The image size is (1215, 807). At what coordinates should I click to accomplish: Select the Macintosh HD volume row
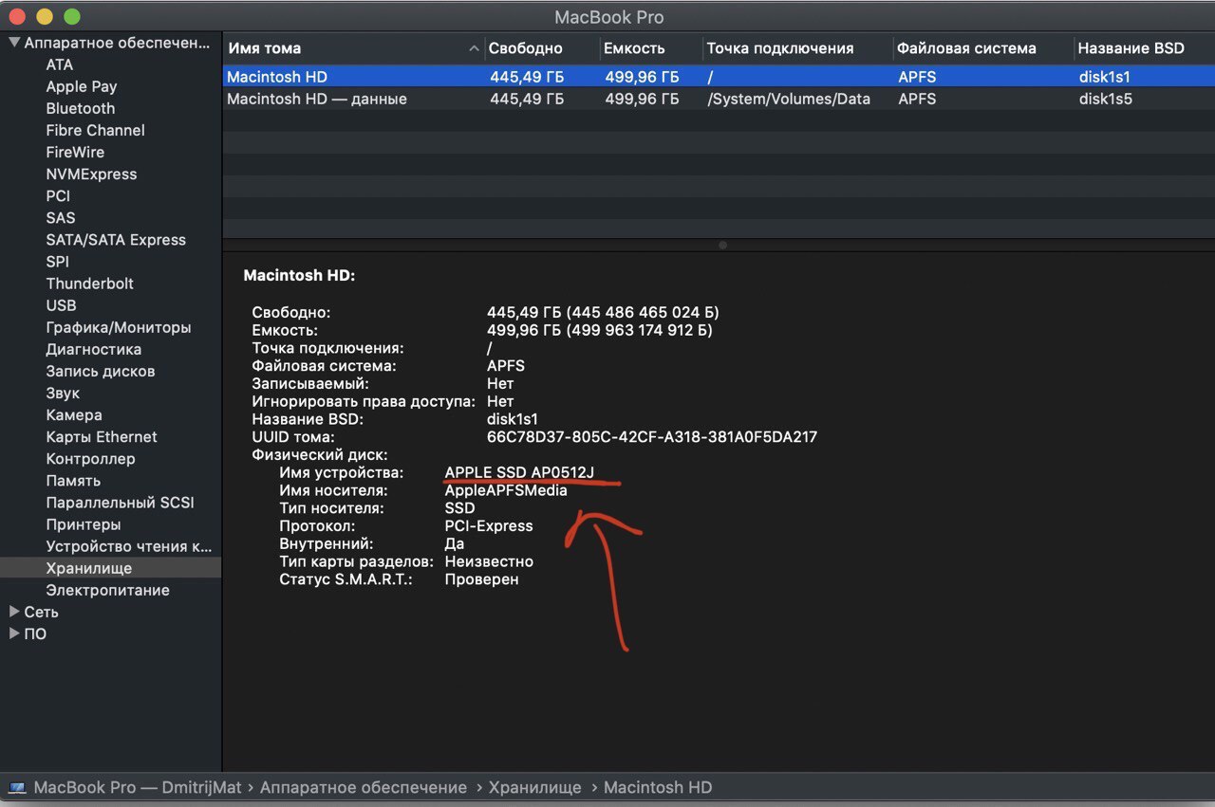719,77
